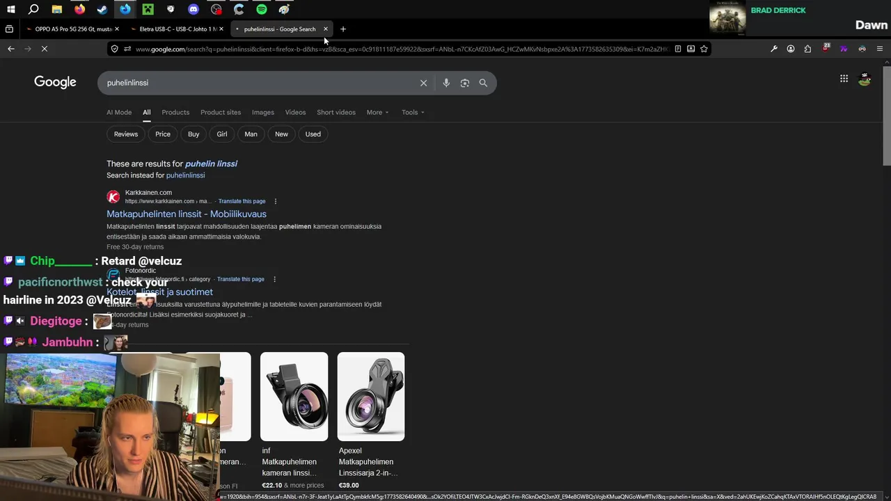Stop loading the current page
The height and width of the screenshot is (501, 891).
(x=44, y=49)
